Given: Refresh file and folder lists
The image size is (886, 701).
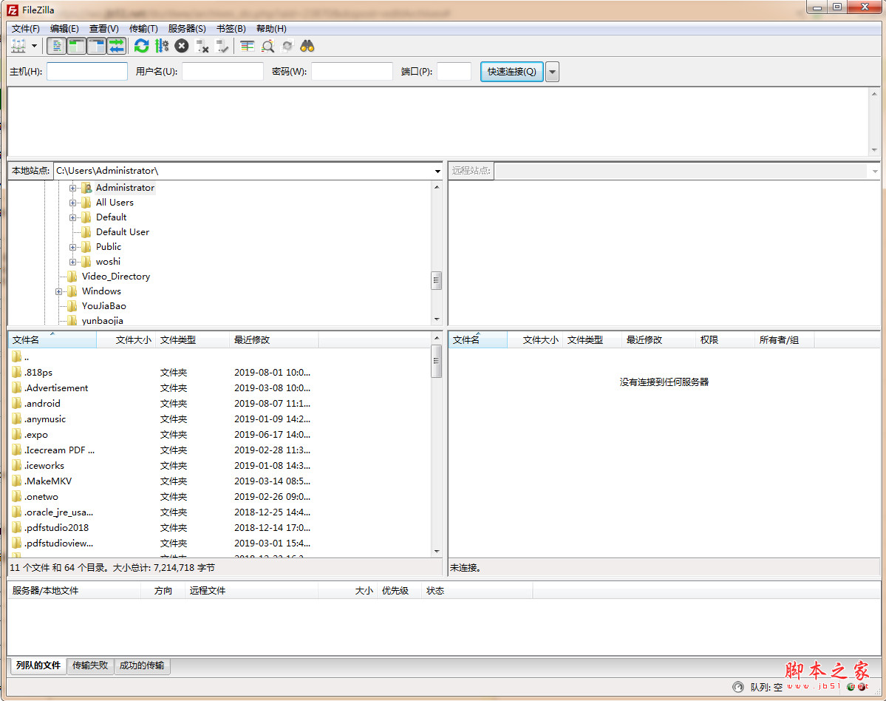Looking at the screenshot, I should click(141, 47).
